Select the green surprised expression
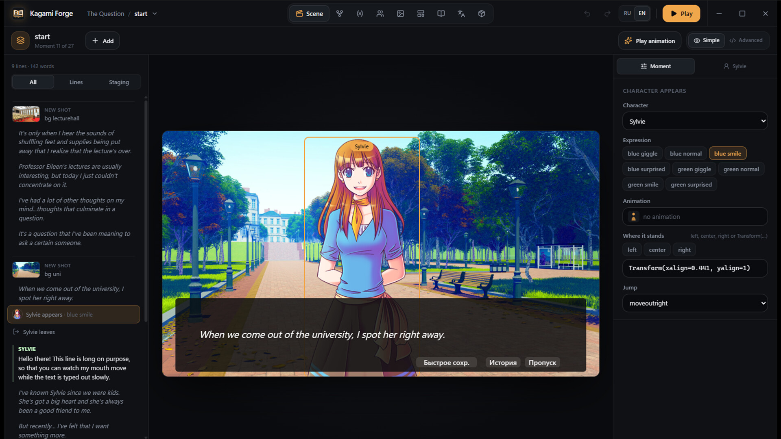The image size is (781, 439). pyautogui.click(x=691, y=185)
